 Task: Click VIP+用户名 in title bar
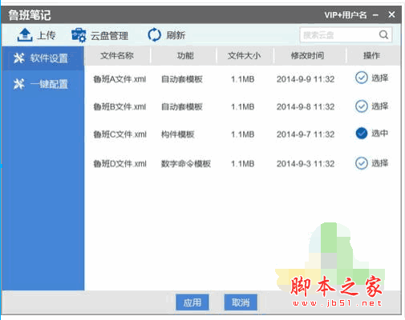pyautogui.click(x=346, y=14)
